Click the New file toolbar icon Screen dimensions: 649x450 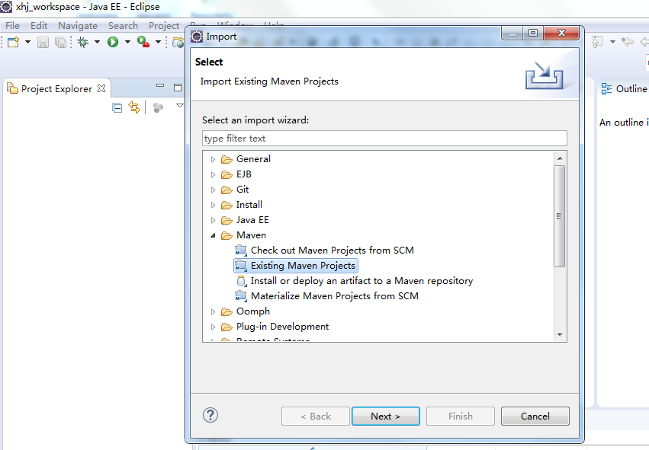pos(13,42)
